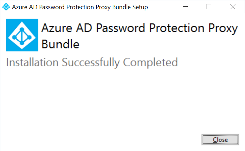Click the disabled maximize window button
245x151 pixels.
click(x=209, y=7)
